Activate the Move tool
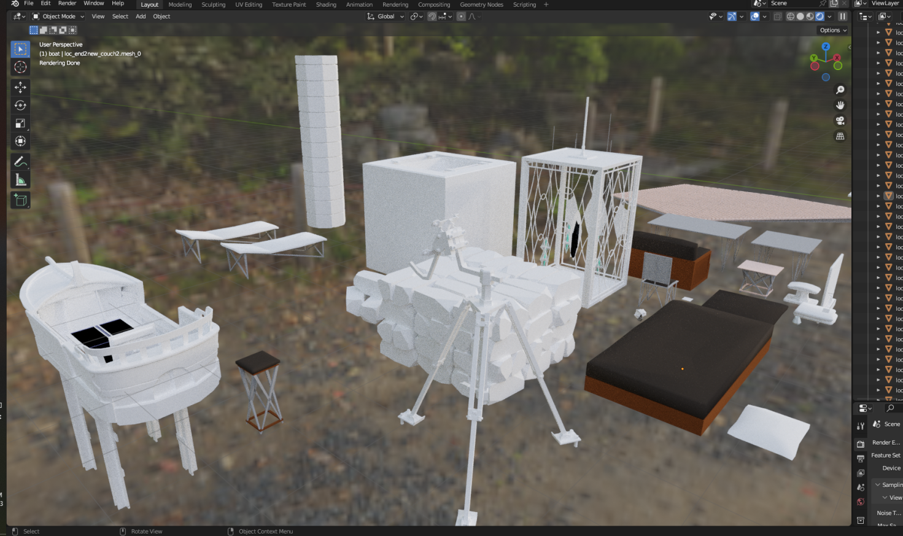 [20, 87]
